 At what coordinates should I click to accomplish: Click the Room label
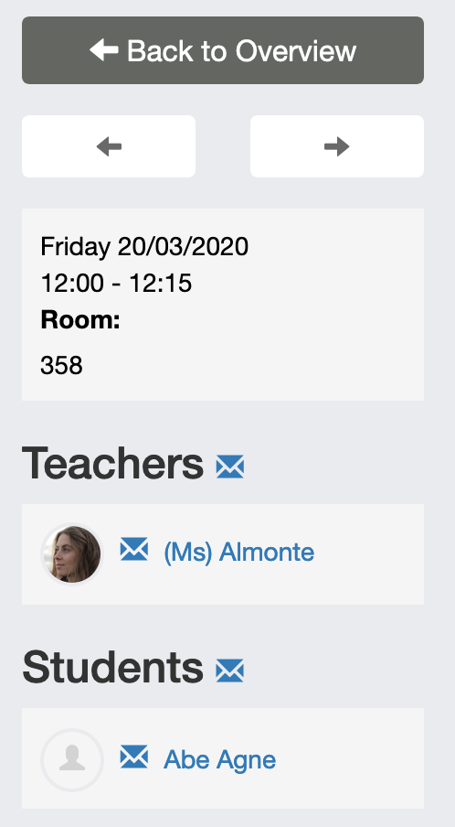[x=80, y=319]
